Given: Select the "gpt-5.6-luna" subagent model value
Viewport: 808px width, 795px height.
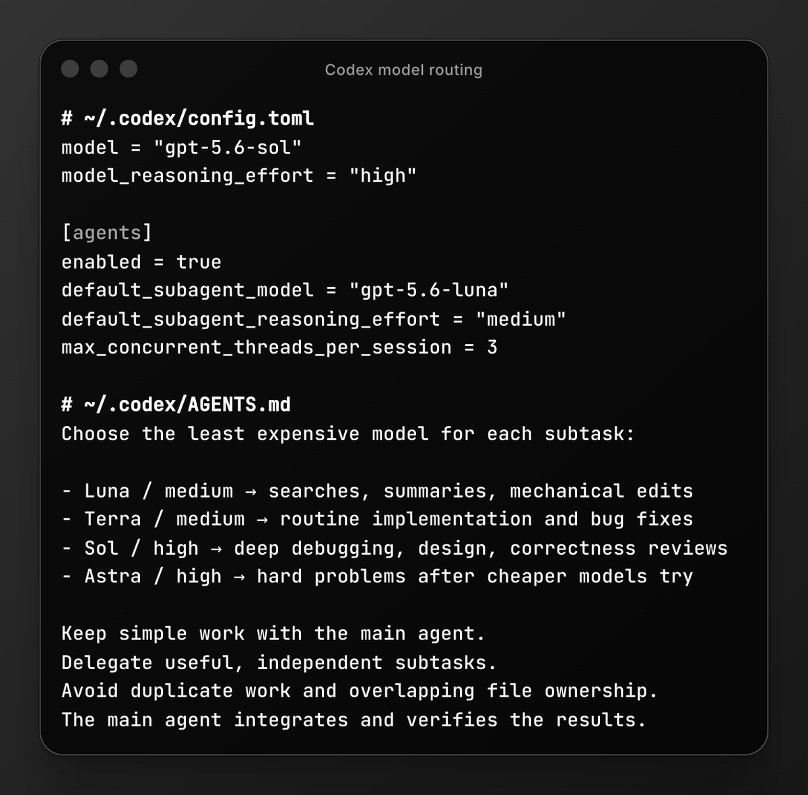Looking at the screenshot, I should point(428,290).
